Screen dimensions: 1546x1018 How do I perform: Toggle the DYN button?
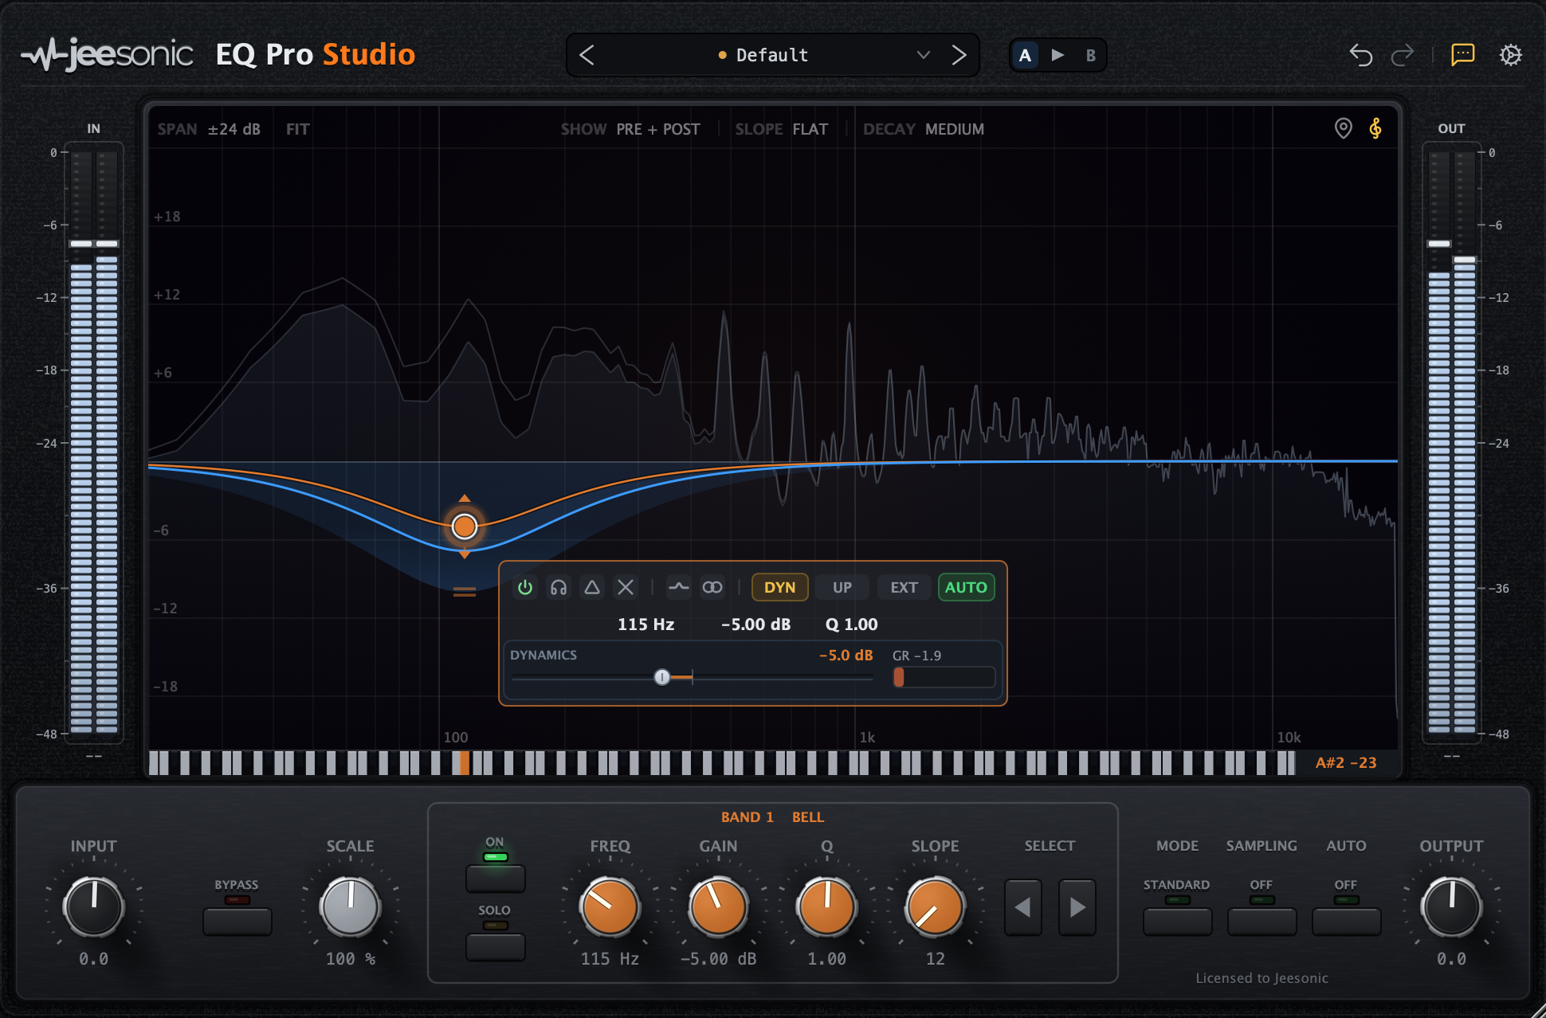[780, 587]
